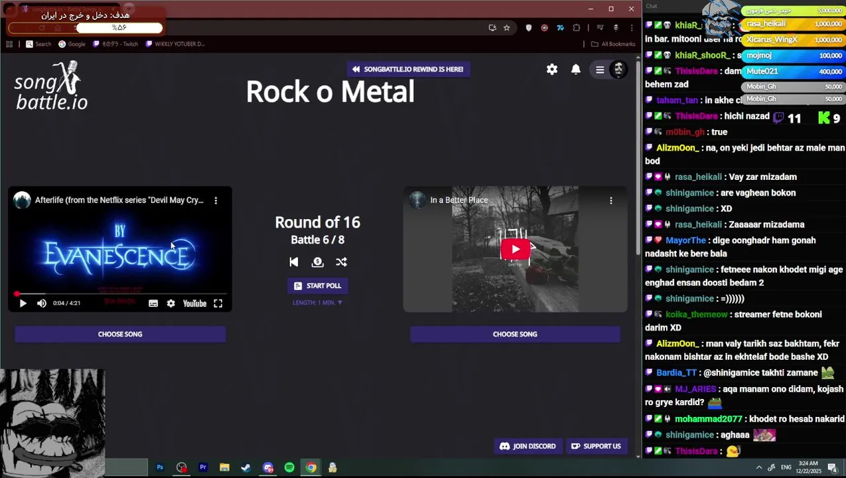
Task: Enter fullscreen on the Afterlife video
Action: pos(218,303)
